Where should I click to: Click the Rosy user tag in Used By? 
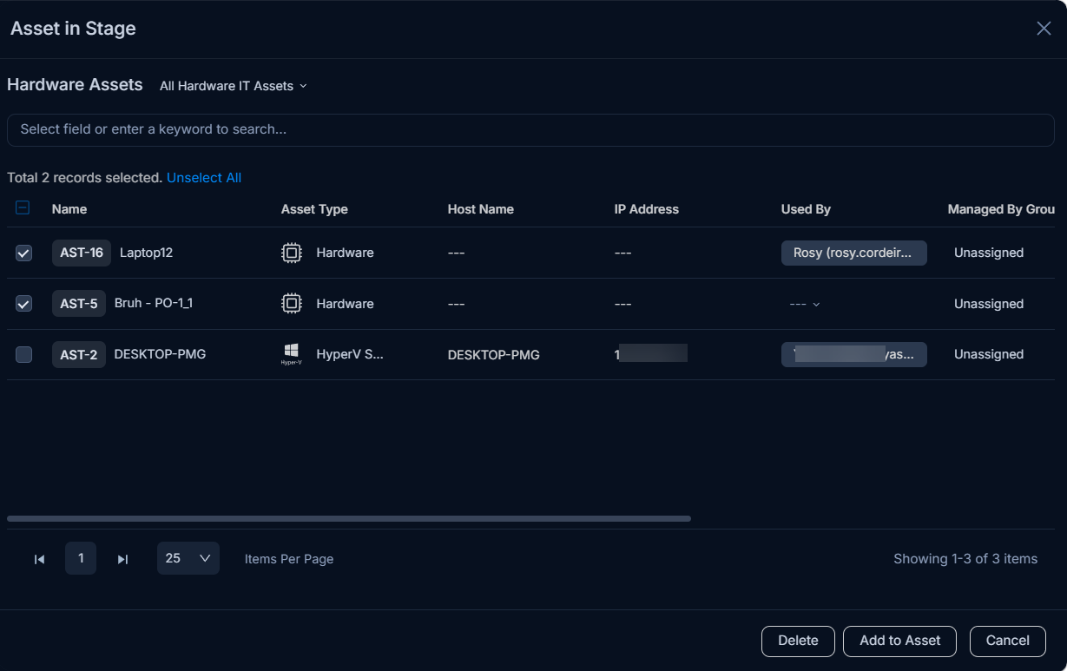854,253
